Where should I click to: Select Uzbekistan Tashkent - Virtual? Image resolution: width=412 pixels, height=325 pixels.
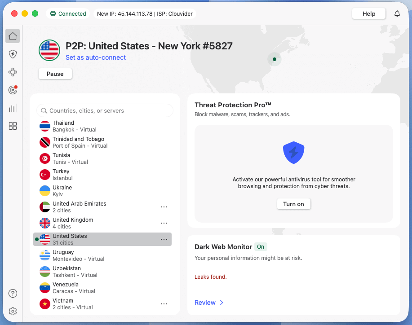click(102, 272)
